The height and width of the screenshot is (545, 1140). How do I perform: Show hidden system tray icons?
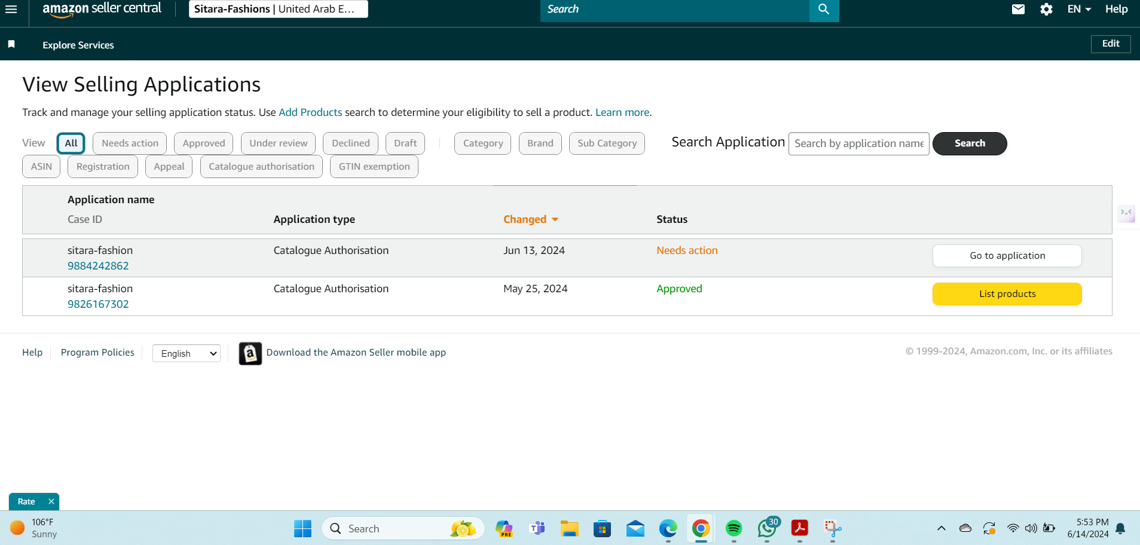pyautogui.click(x=942, y=528)
